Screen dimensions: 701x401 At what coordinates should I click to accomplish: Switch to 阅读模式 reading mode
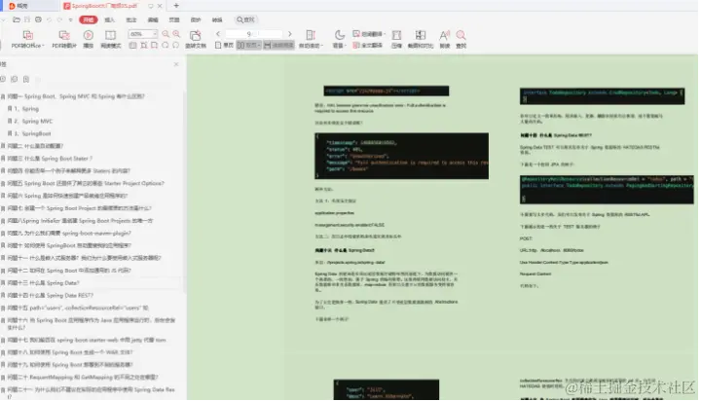pyautogui.click(x=110, y=39)
